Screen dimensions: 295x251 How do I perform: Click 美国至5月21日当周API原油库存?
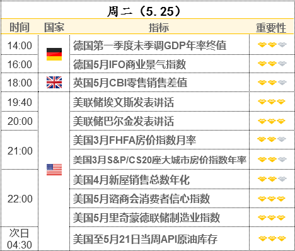coord(145,239)
